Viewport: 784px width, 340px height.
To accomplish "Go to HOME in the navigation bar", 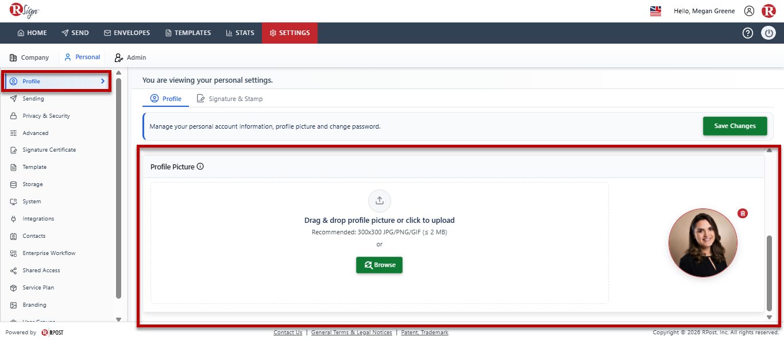I will (32, 33).
